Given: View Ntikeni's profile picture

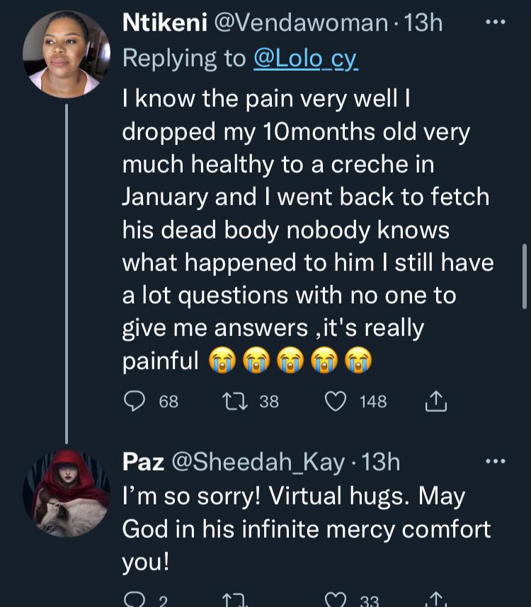Looking at the screenshot, I should point(65,52).
